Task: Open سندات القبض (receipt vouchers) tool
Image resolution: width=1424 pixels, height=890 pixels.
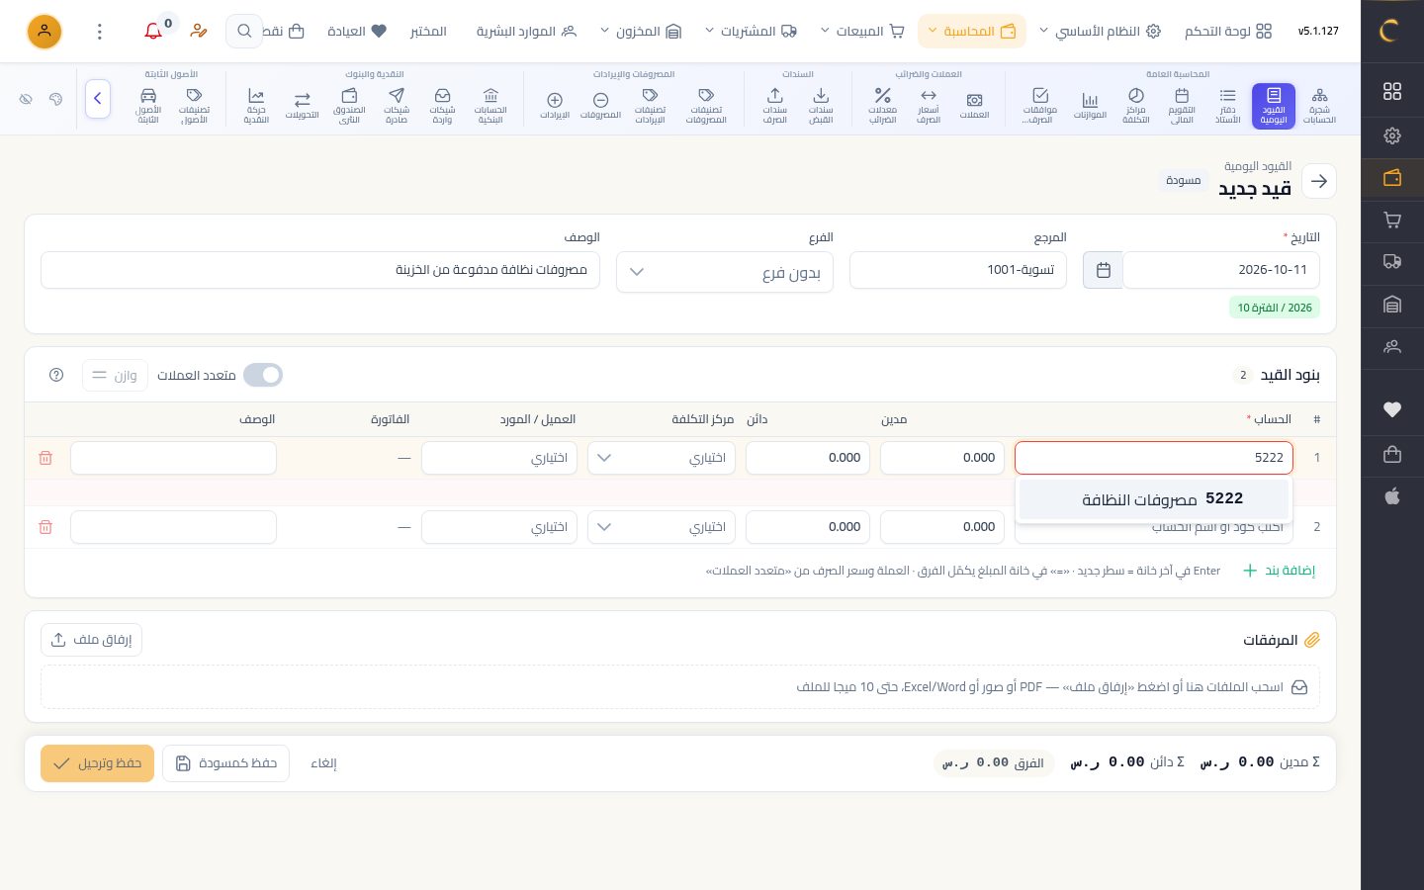Action: click(821, 105)
